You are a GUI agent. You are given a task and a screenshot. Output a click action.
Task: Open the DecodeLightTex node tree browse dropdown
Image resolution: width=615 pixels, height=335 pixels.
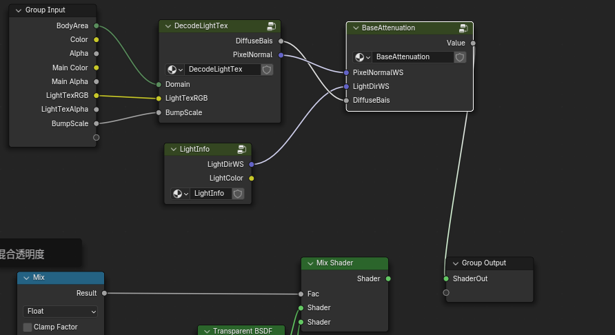[x=175, y=70]
